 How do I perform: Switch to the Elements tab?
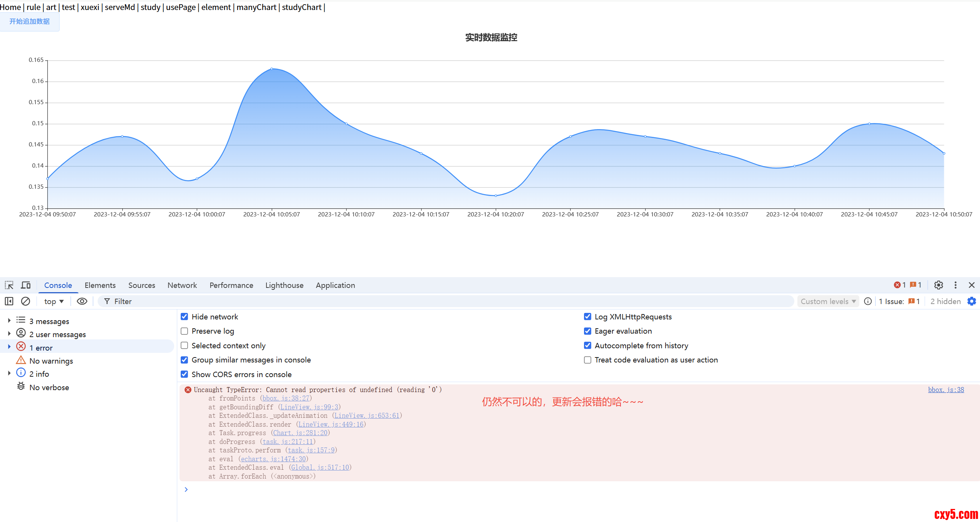tap(100, 285)
